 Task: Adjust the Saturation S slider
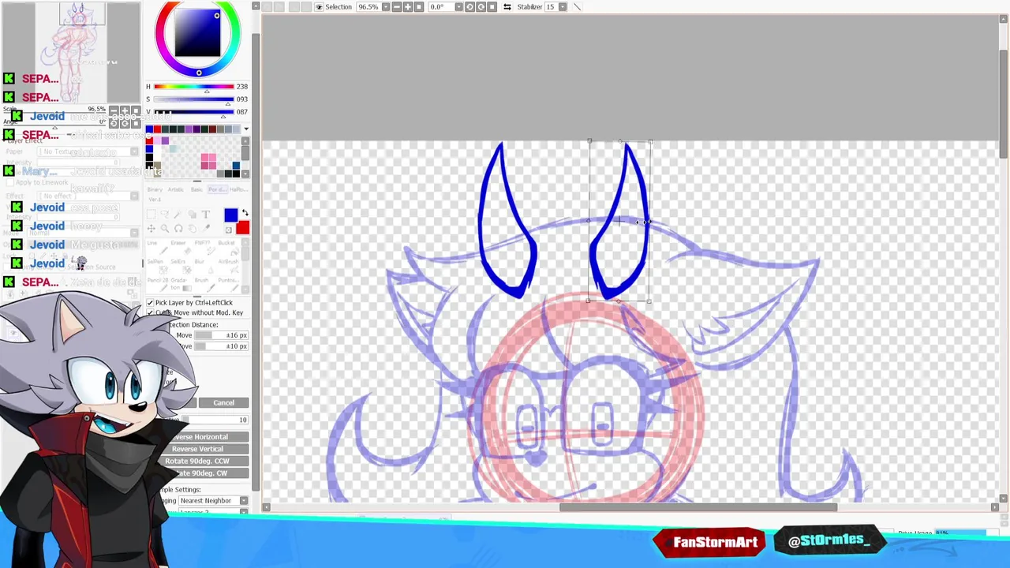click(x=193, y=99)
